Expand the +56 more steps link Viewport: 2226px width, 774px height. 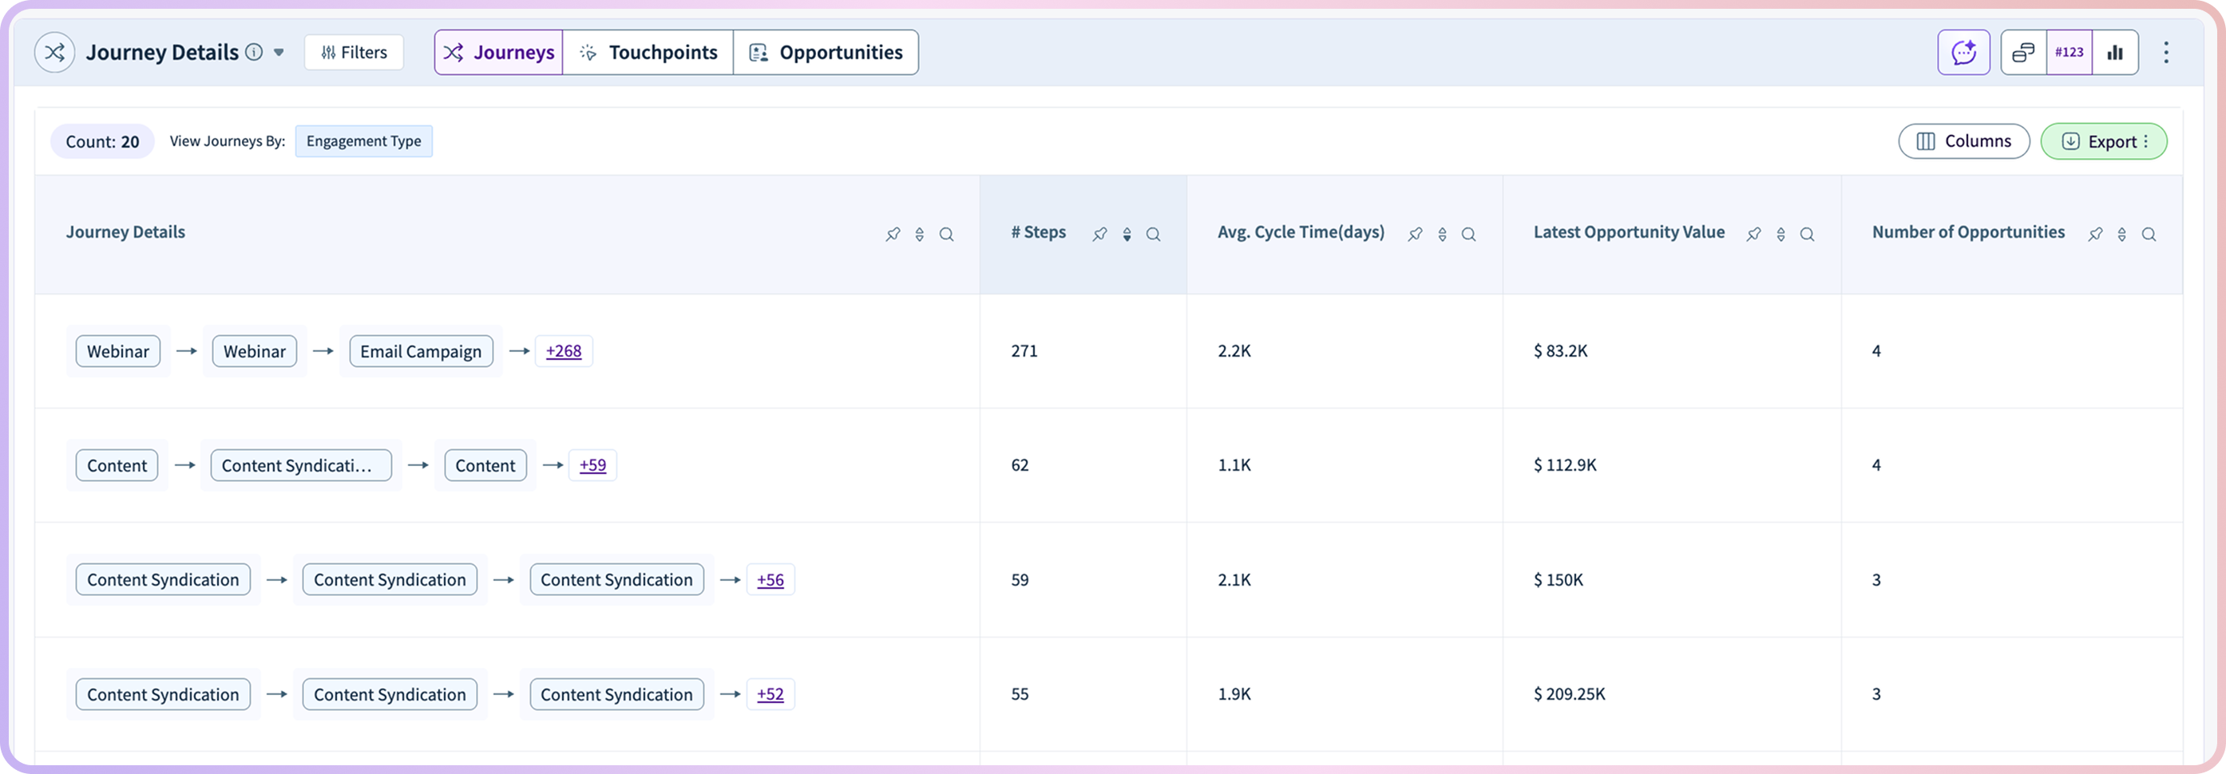click(x=770, y=579)
